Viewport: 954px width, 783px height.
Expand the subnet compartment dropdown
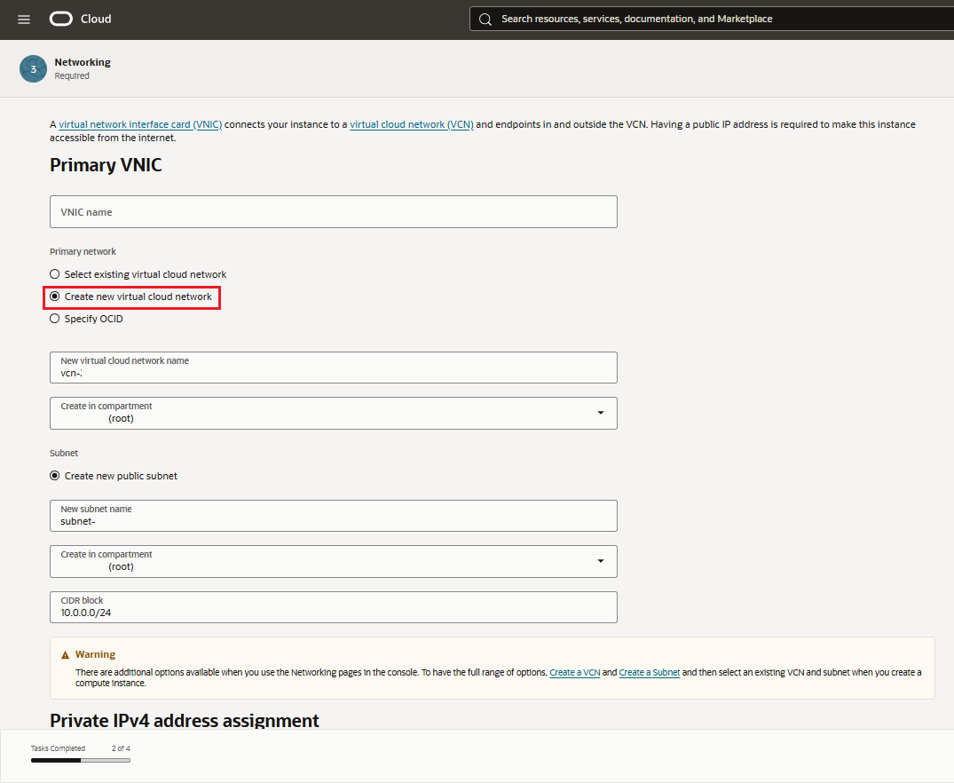pyautogui.click(x=600, y=561)
